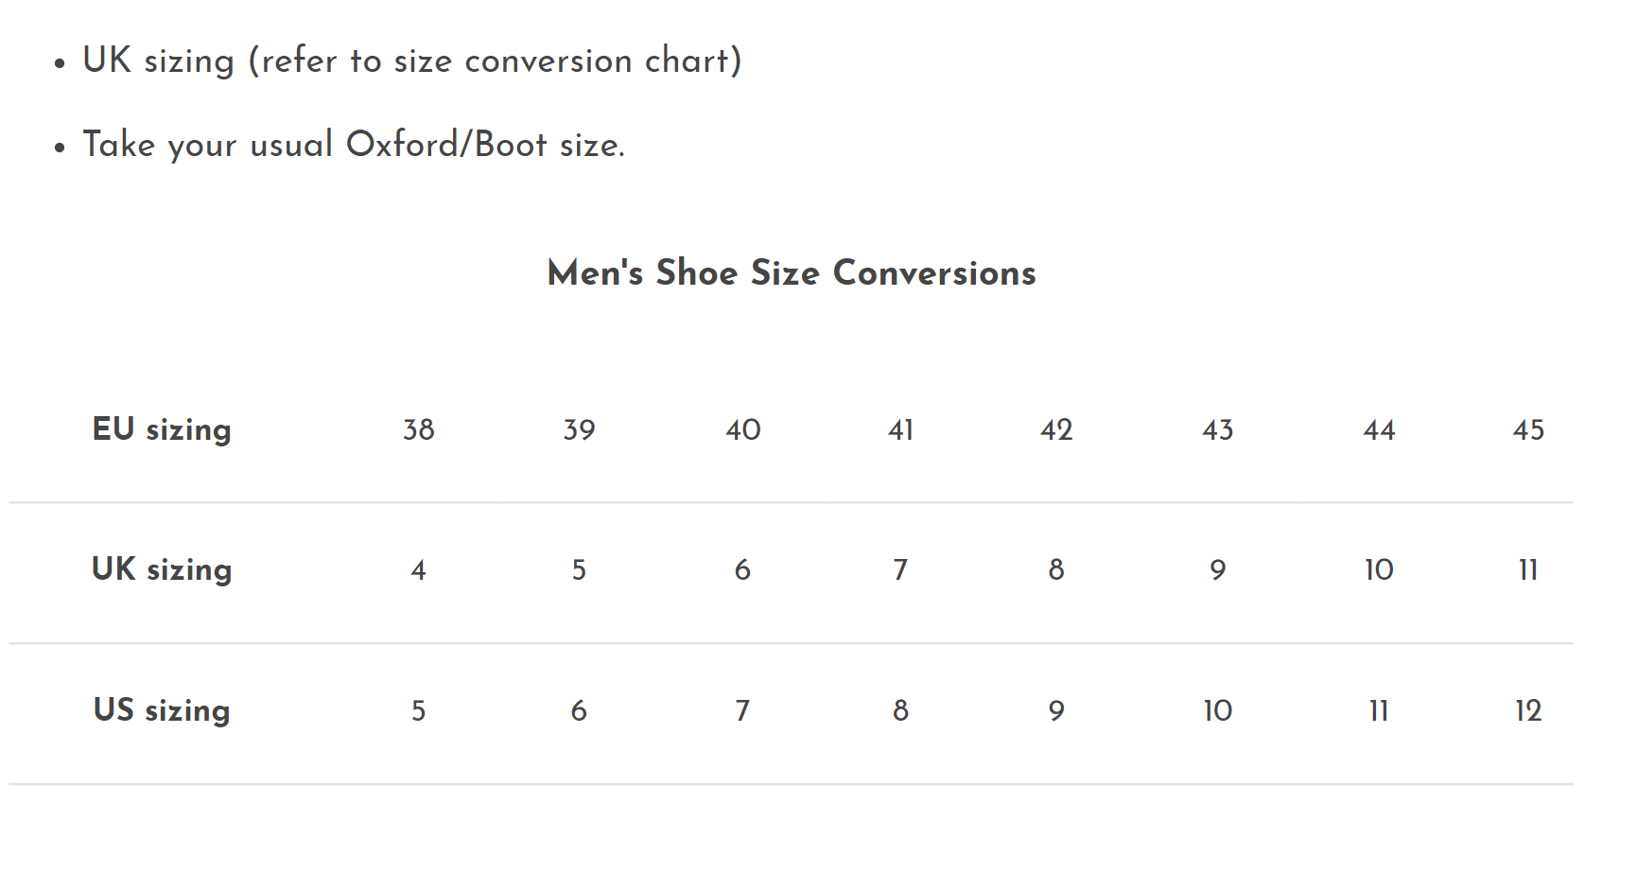Select EU size 39 cell
1637x873 pixels.
tap(579, 430)
